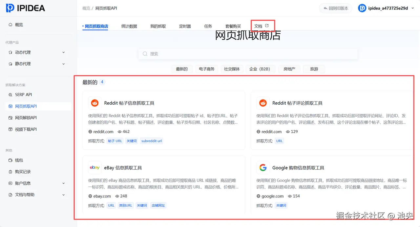Filter by 电子商务 category
Viewport: 420px width, 227px height.
(207, 69)
